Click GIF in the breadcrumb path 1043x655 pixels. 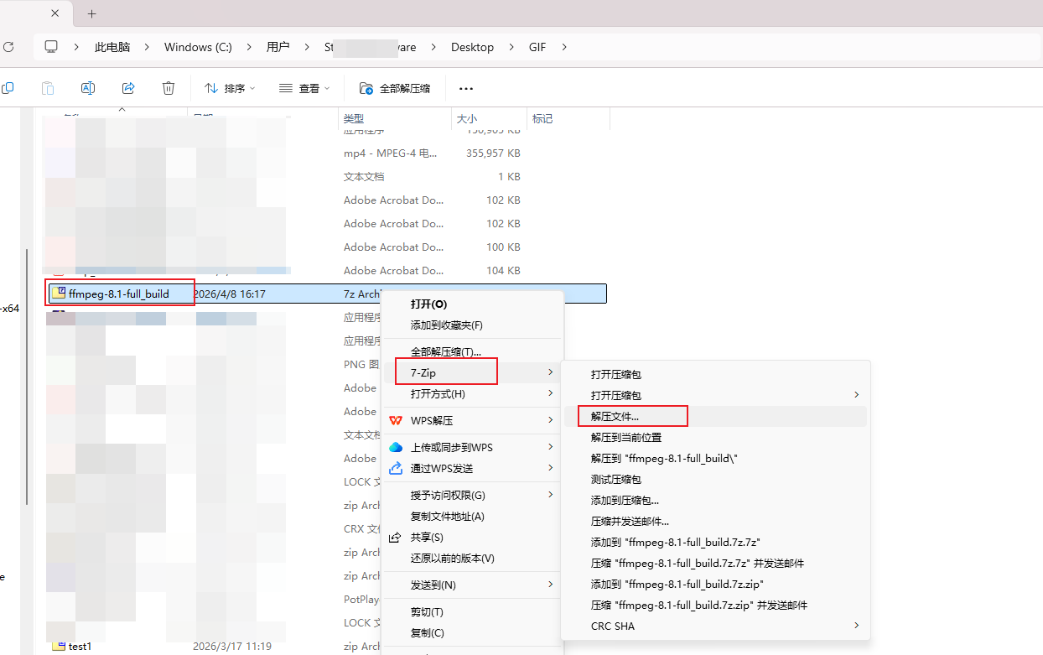(537, 47)
